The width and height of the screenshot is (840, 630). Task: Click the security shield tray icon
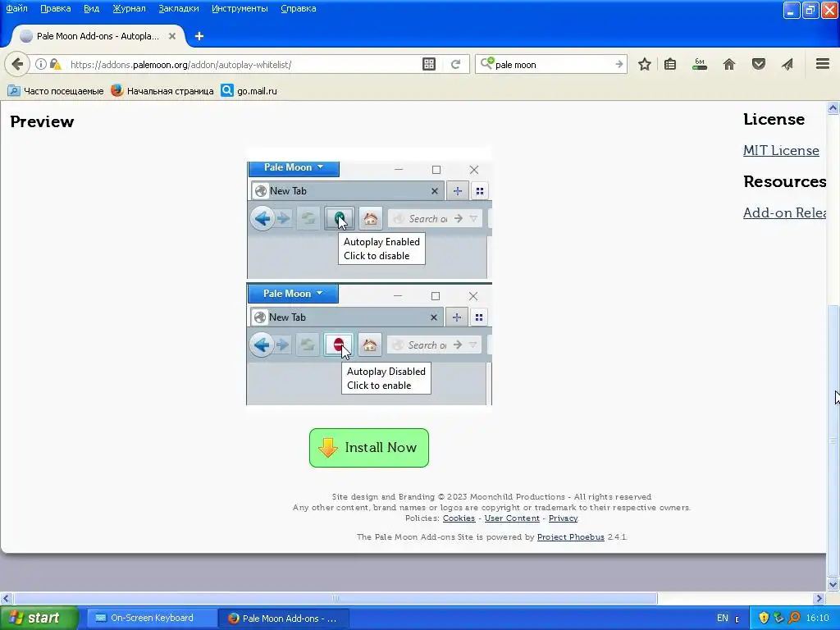coord(764,618)
